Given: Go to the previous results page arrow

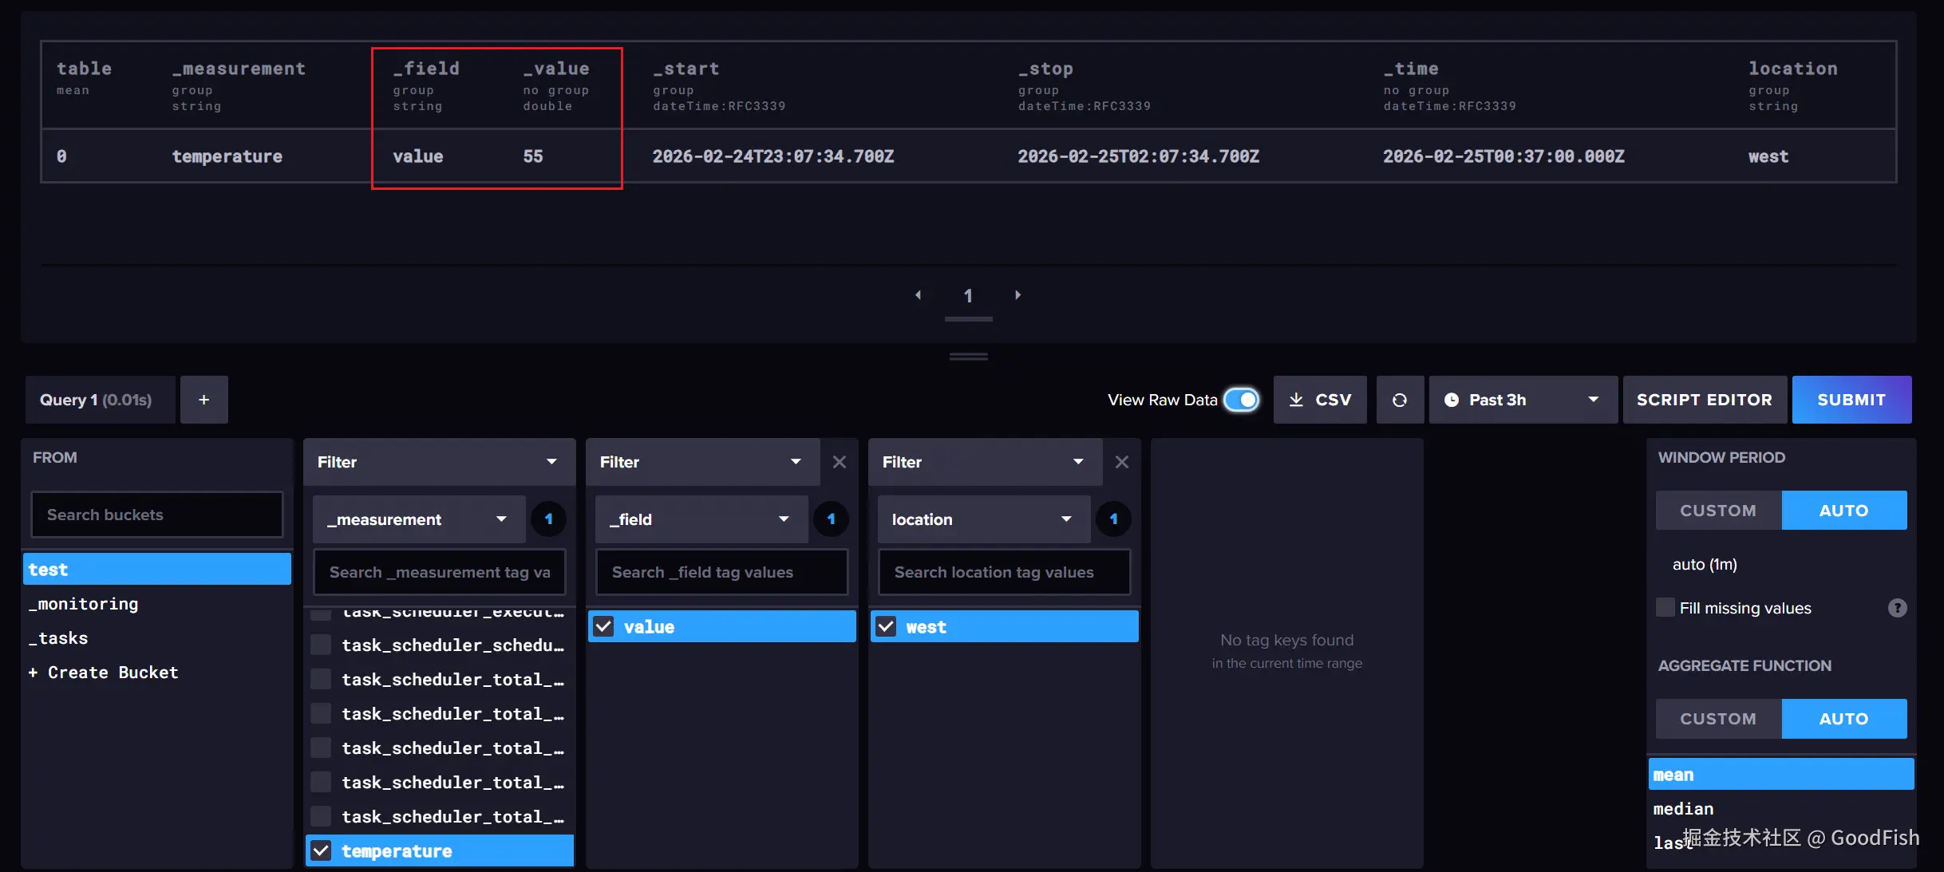Looking at the screenshot, I should coord(918,295).
